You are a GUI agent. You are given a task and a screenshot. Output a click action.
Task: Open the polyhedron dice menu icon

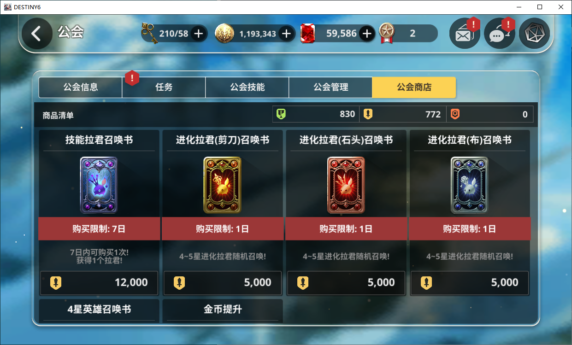535,34
